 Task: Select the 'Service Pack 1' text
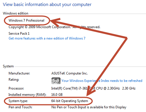click(19, 34)
